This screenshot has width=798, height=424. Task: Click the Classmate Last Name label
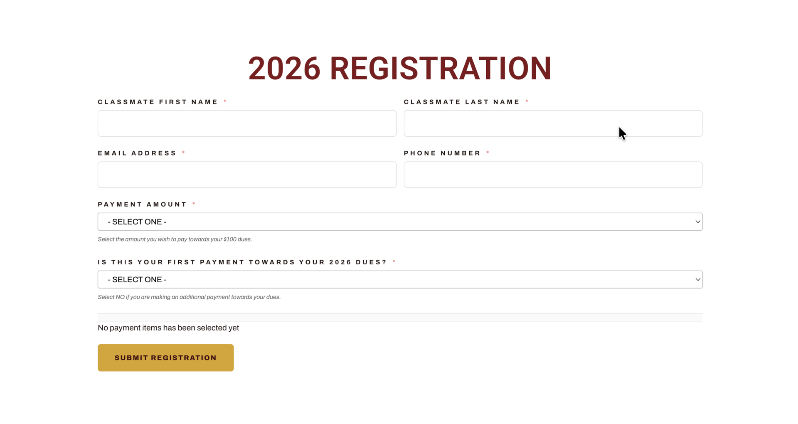click(462, 102)
